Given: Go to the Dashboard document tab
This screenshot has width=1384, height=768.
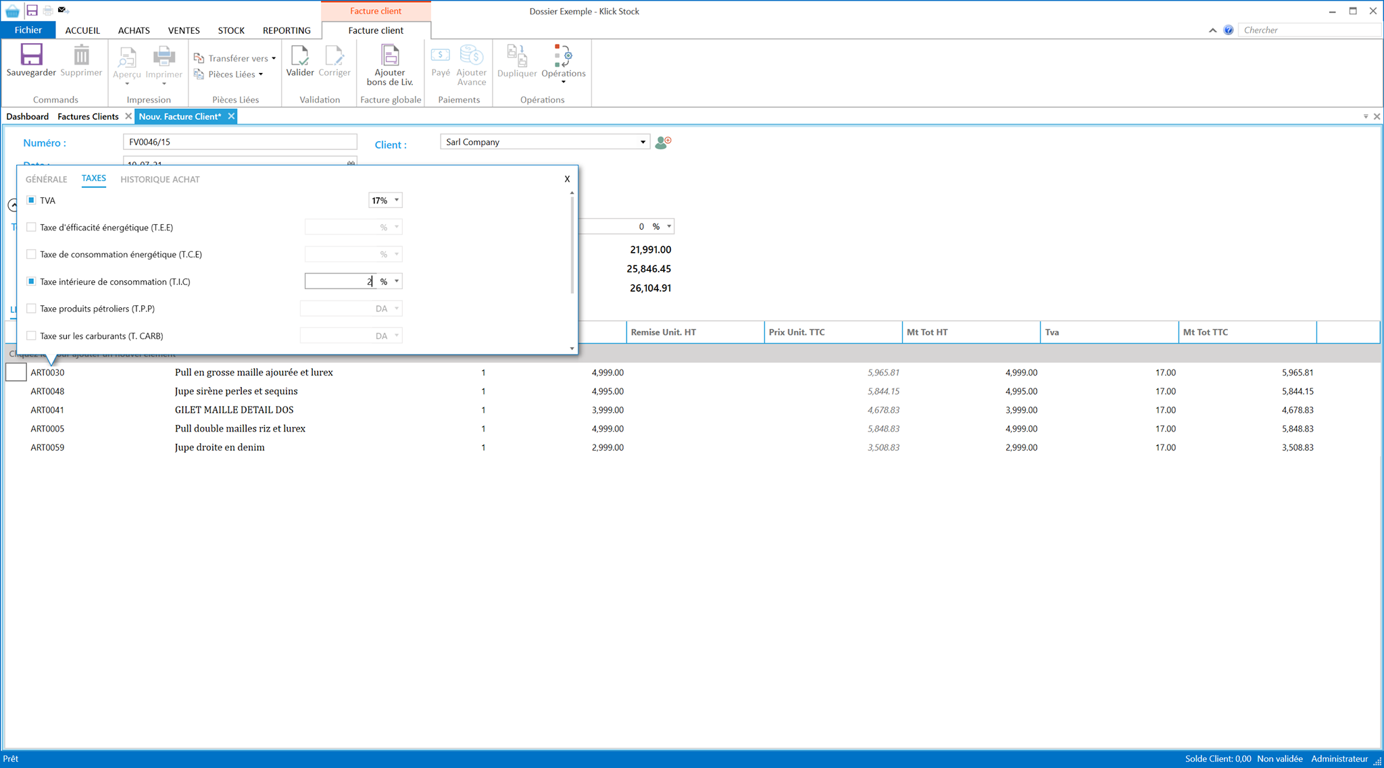Looking at the screenshot, I should coord(28,116).
